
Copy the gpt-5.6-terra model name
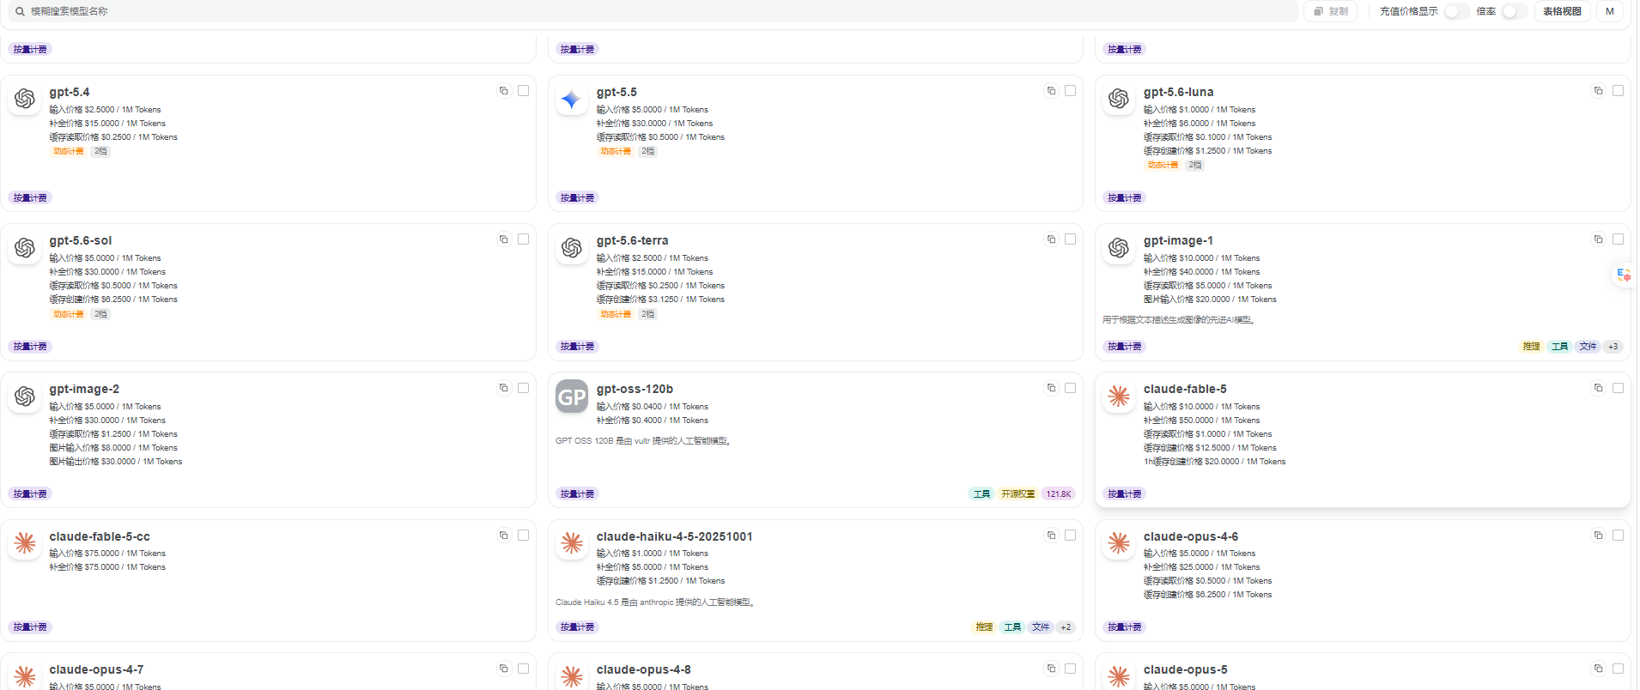pos(1051,239)
